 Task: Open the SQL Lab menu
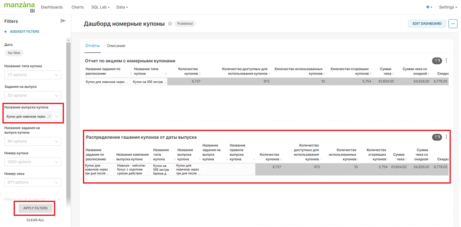coord(100,7)
